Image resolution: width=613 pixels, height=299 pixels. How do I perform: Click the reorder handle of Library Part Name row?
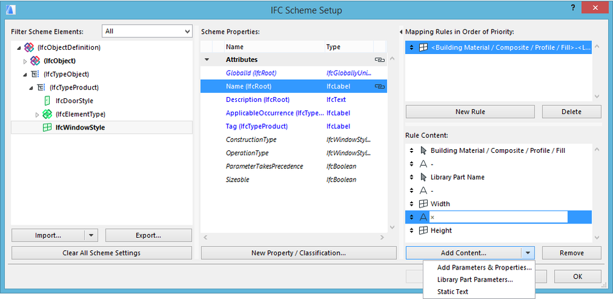[411, 177]
